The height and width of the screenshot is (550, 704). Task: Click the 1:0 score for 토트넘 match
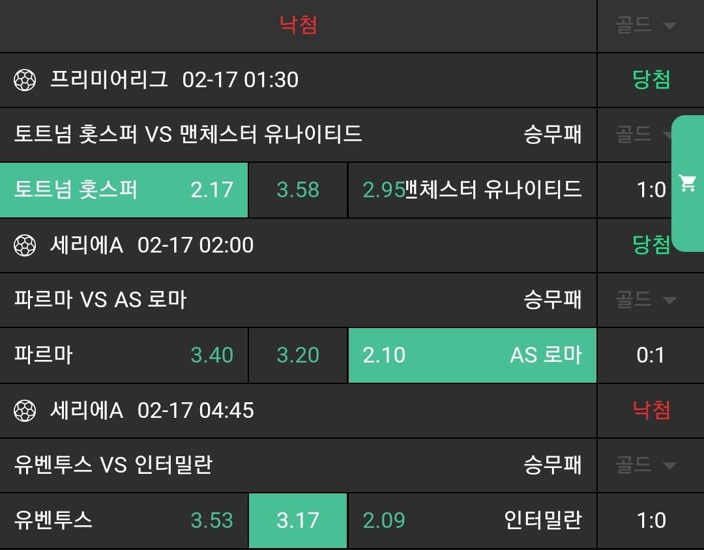[x=651, y=190]
